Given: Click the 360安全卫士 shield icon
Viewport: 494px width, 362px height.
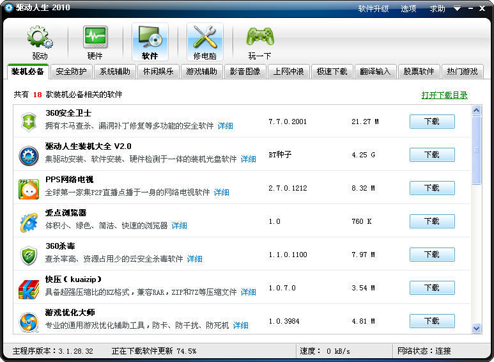Looking at the screenshot, I should tap(29, 122).
